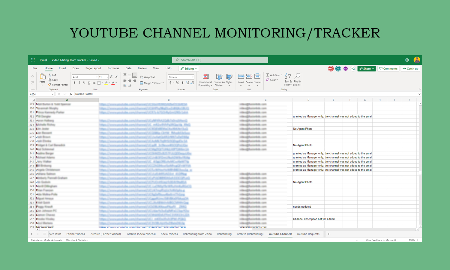Viewport: 450px width, 270px height.
Task: Open the user account profile picture
Action: click(x=417, y=60)
